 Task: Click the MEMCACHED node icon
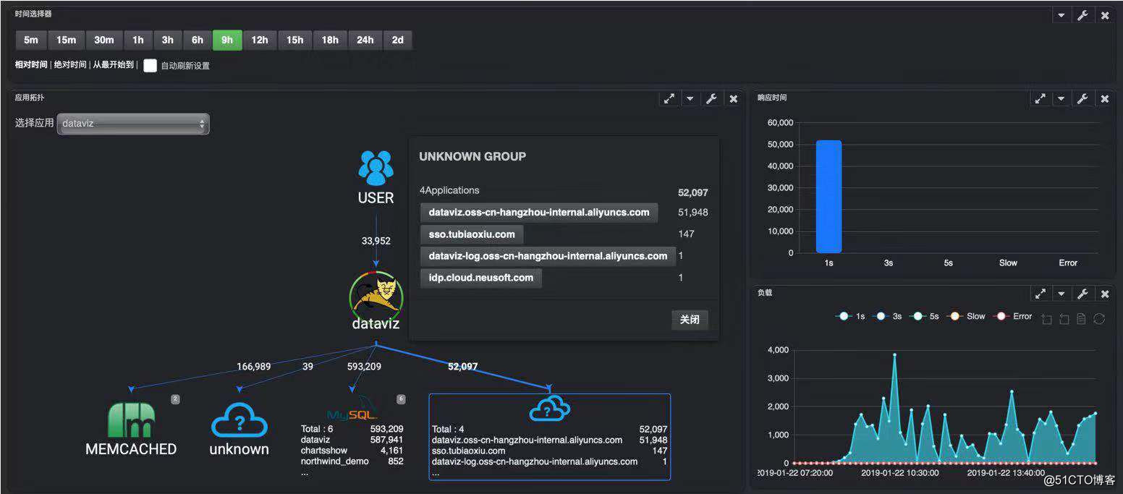click(x=131, y=420)
